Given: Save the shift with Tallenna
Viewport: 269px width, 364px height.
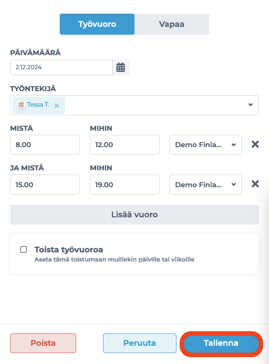Looking at the screenshot, I should pos(221,343).
